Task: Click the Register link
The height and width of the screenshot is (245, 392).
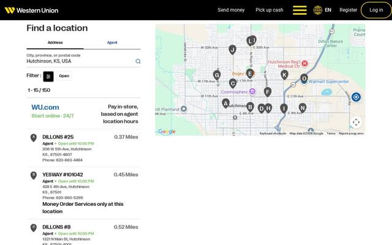Action: pos(348,10)
